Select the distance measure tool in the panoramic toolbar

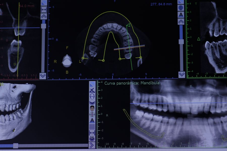[92, 133]
